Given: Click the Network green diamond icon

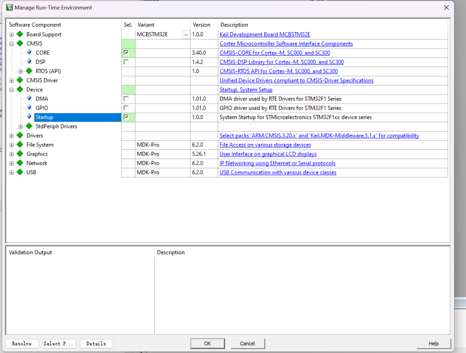Looking at the screenshot, I should pyautogui.click(x=20, y=163).
